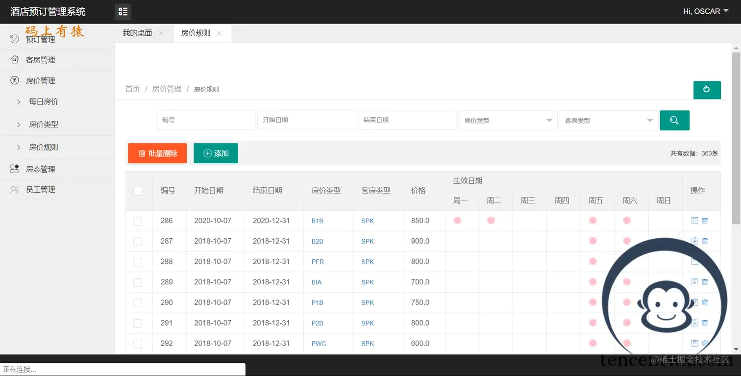
Task: Delete rate rule 287
Action: coord(705,241)
